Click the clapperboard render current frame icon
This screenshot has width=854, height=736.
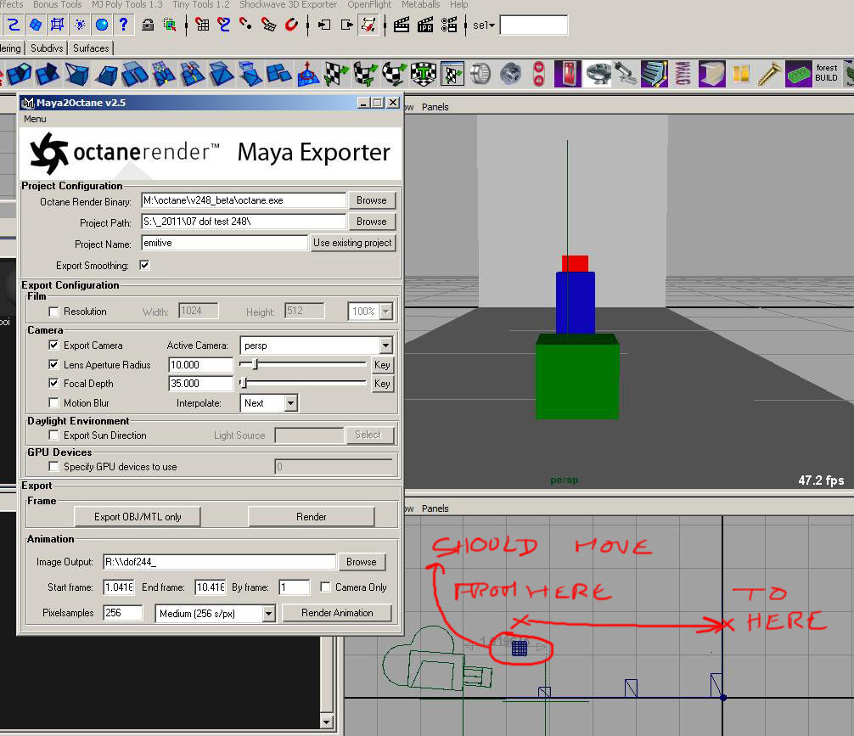click(x=402, y=25)
